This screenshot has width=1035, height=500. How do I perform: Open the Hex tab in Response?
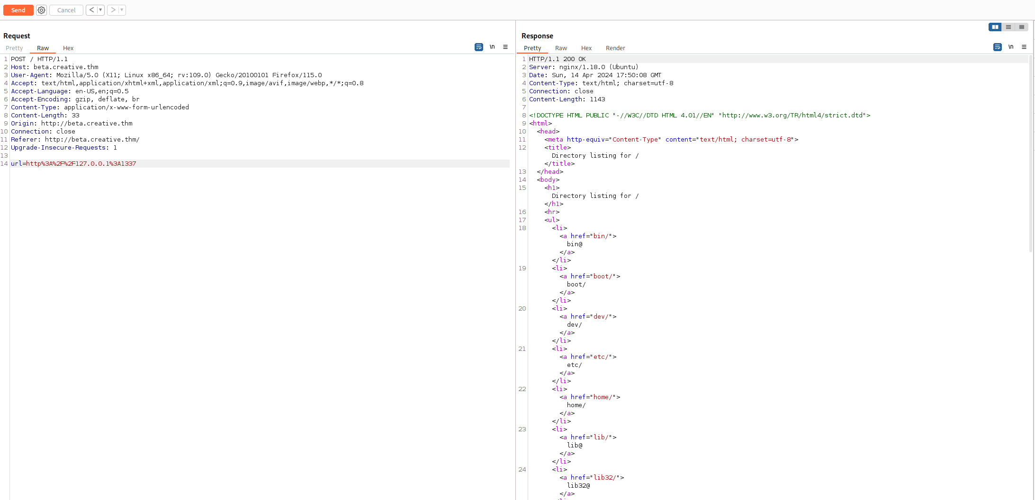tap(586, 48)
